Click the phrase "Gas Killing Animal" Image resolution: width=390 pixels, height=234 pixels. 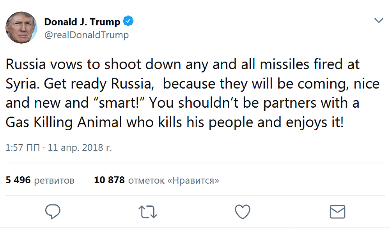[x=64, y=122]
